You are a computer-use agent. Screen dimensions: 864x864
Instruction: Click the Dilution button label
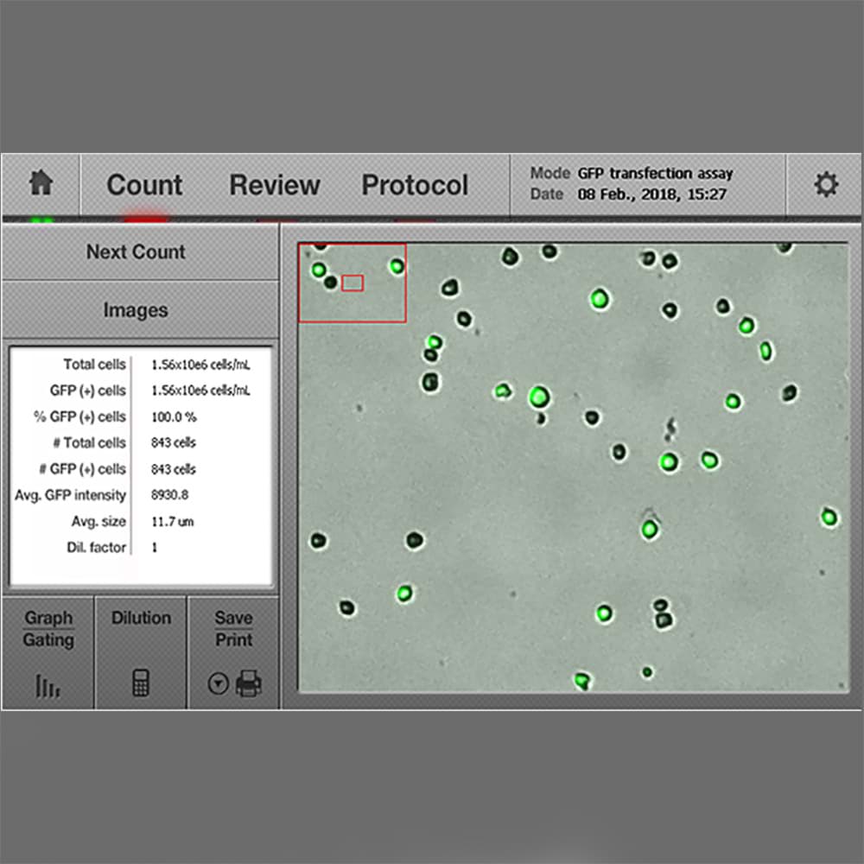[141, 618]
